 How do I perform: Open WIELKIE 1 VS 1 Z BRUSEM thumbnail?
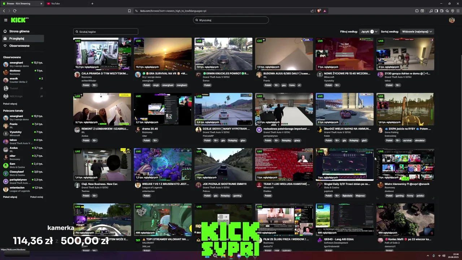(163, 164)
